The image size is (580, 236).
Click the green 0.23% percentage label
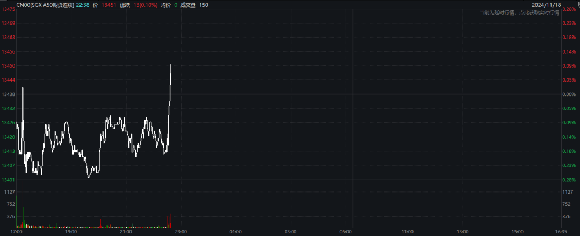click(569, 165)
